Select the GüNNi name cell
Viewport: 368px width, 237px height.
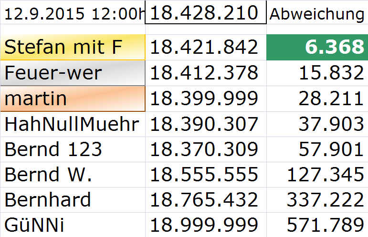click(x=73, y=225)
